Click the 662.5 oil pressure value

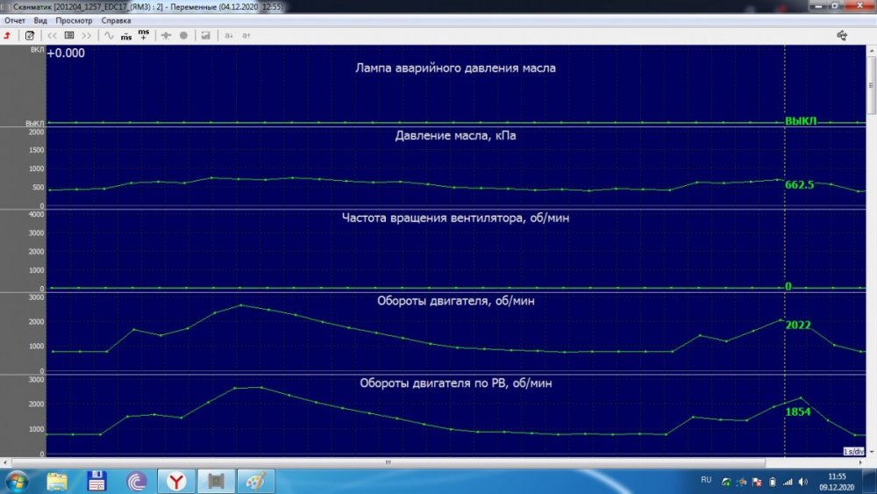tap(799, 184)
